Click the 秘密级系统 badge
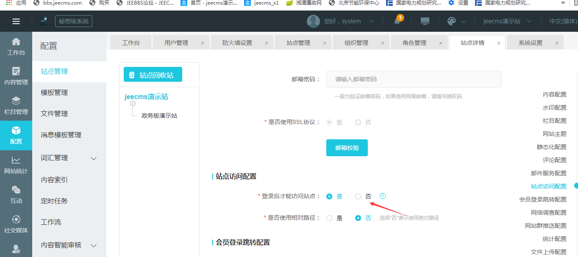This screenshot has width=578, height=257. (74, 21)
